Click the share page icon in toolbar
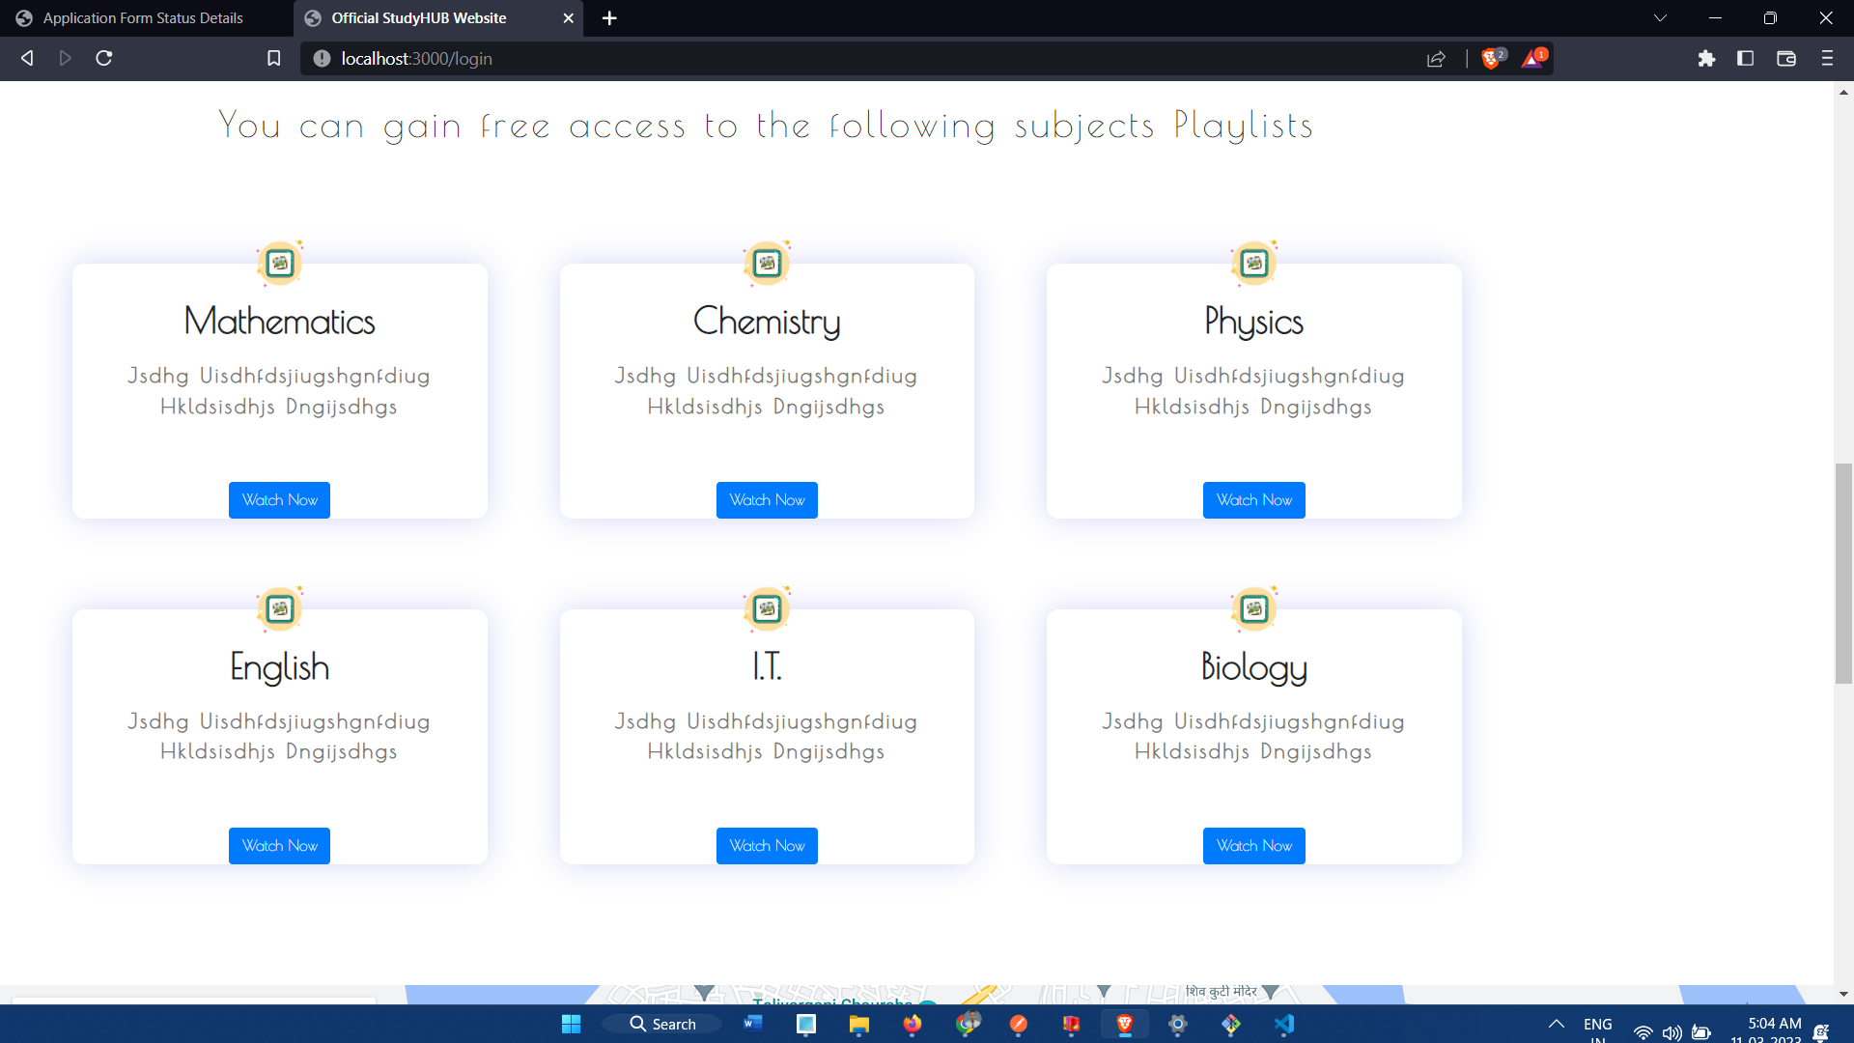 1436,58
